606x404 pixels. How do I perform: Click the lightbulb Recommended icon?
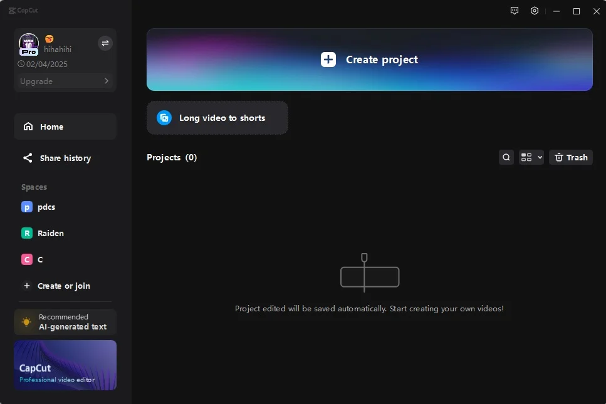click(x=26, y=322)
